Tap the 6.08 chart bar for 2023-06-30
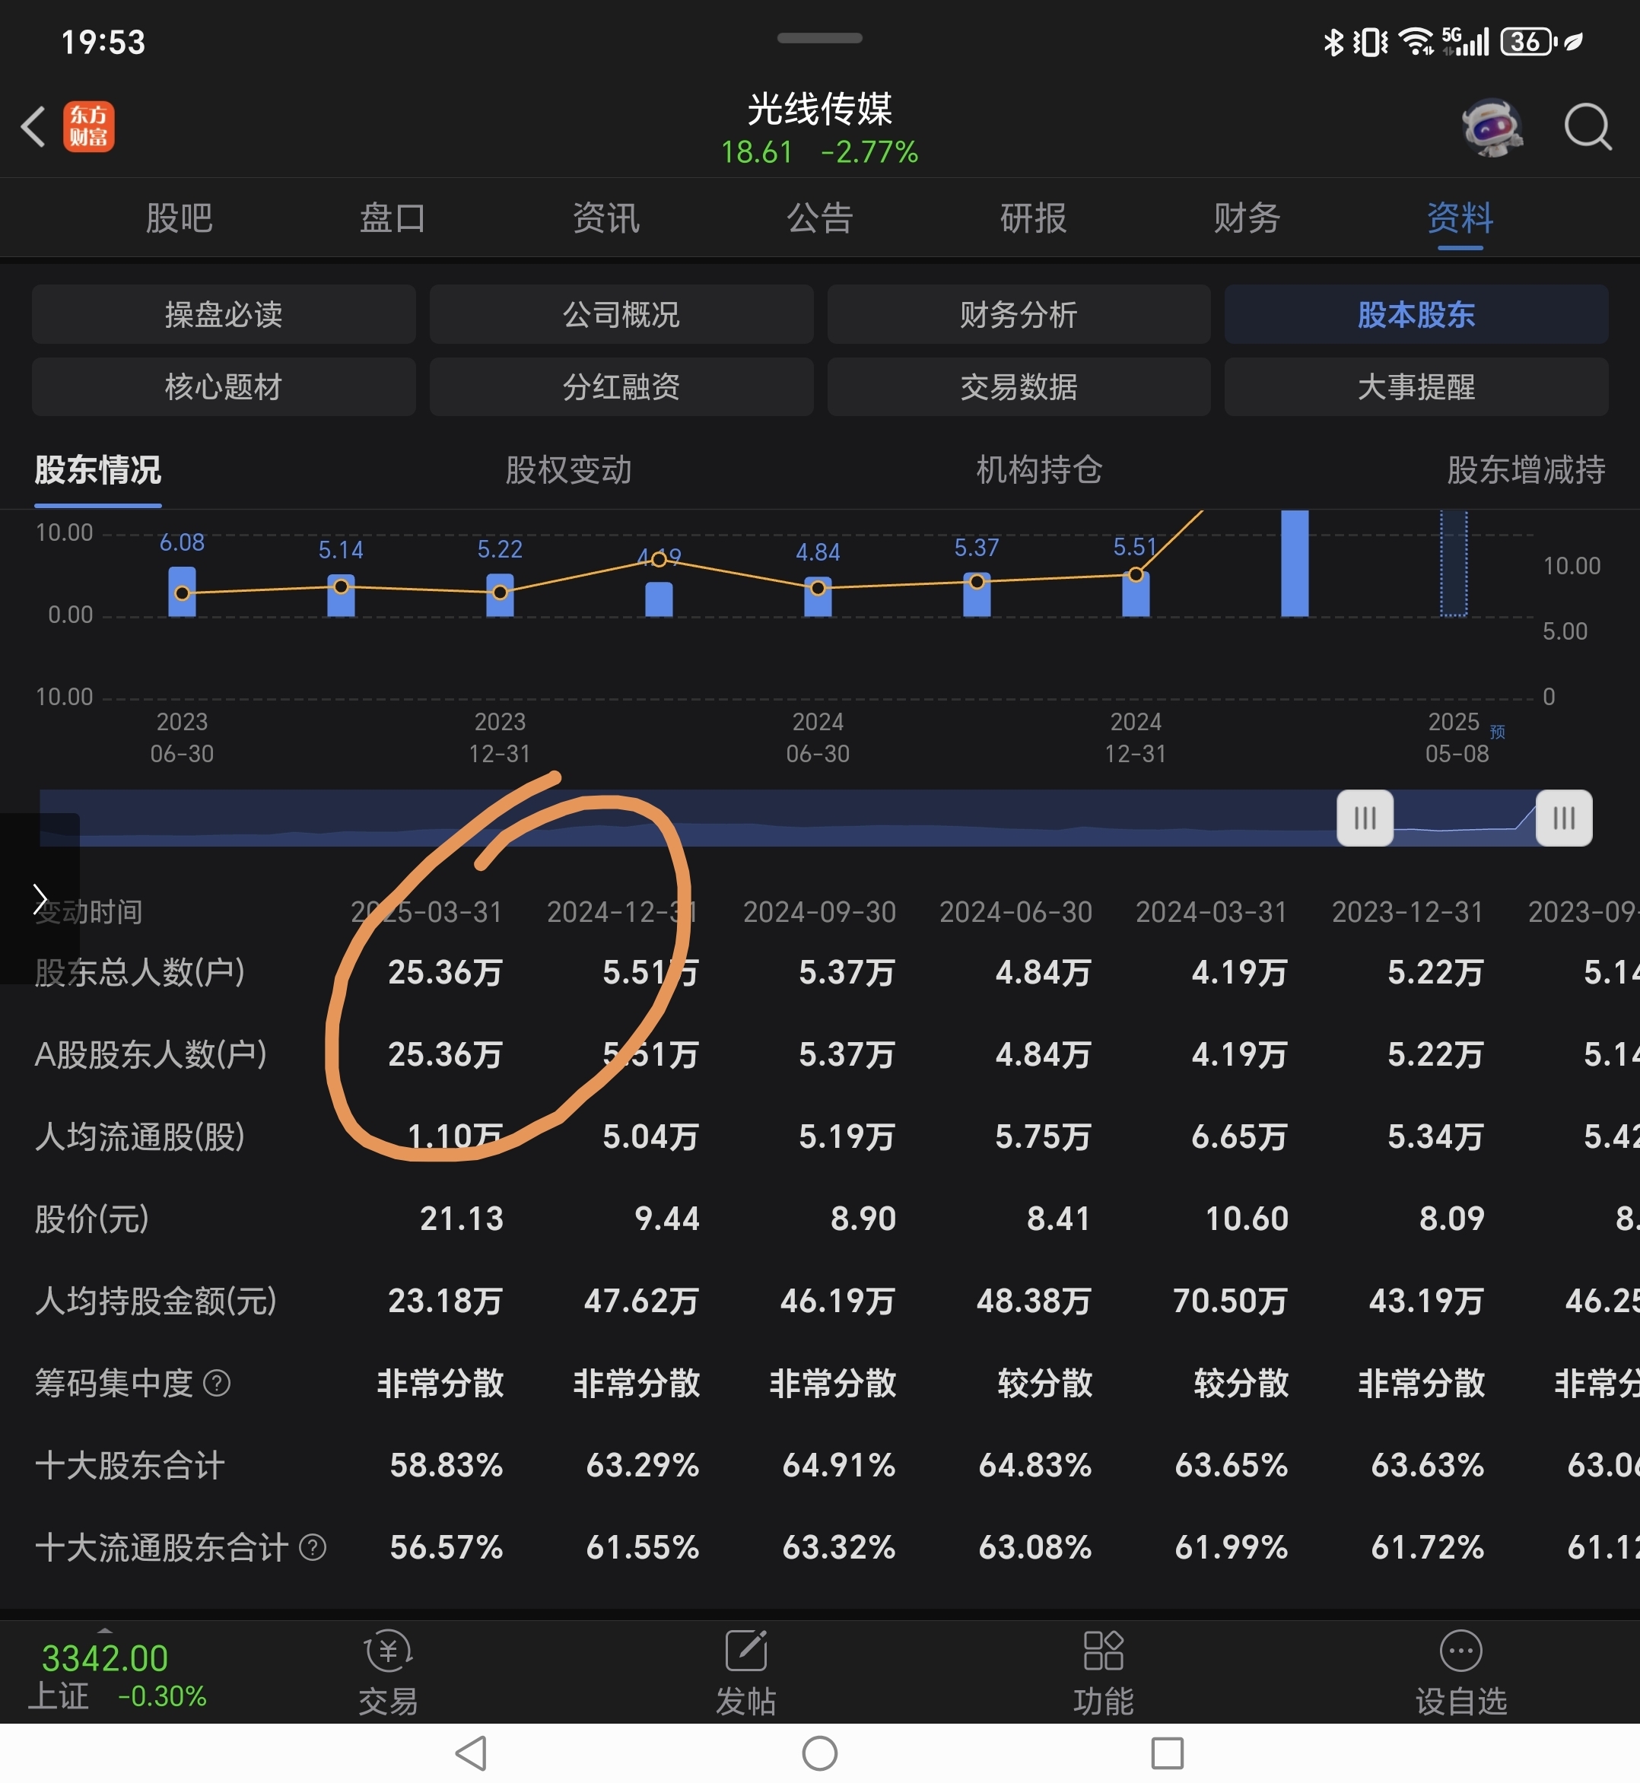 tap(182, 592)
